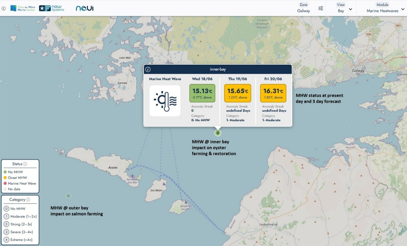Image resolution: width=407 pixels, height=246 pixels.
Task: Click the NEUI logo
Action: point(85,8)
